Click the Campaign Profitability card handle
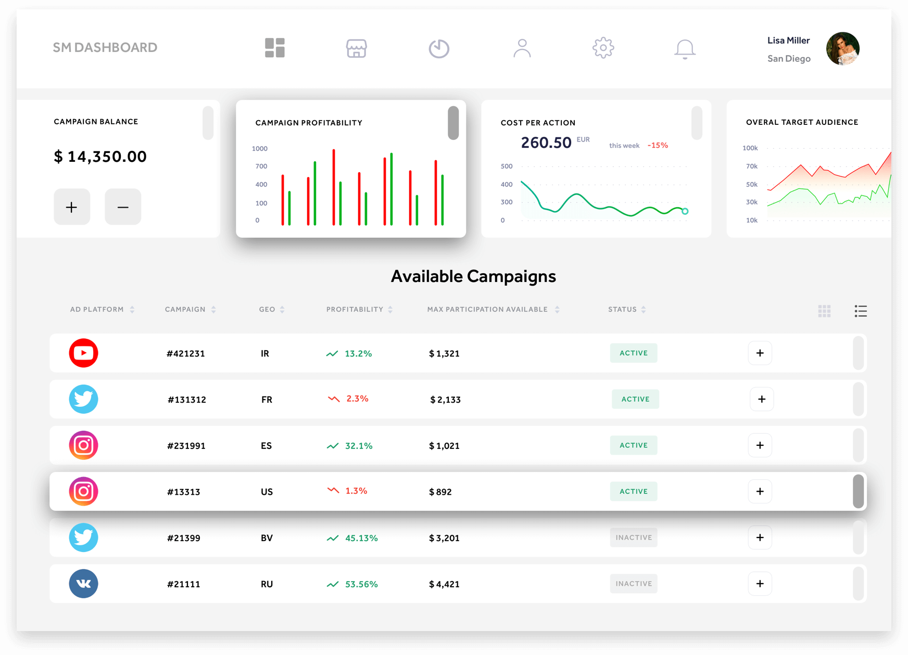908x655 pixels. (453, 123)
